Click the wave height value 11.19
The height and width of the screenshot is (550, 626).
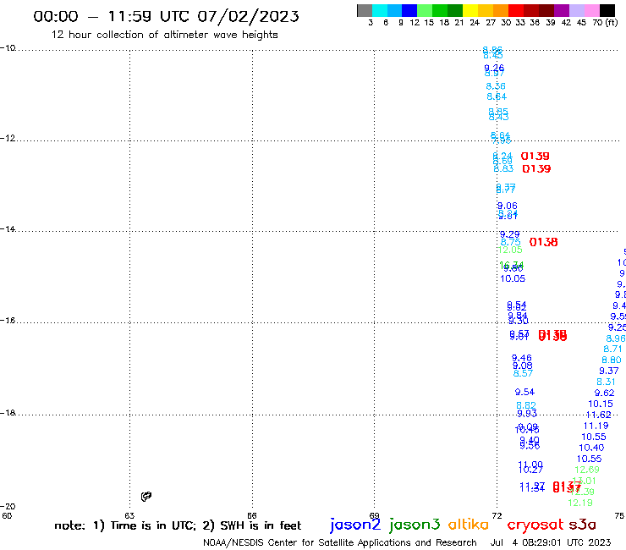pos(596,426)
